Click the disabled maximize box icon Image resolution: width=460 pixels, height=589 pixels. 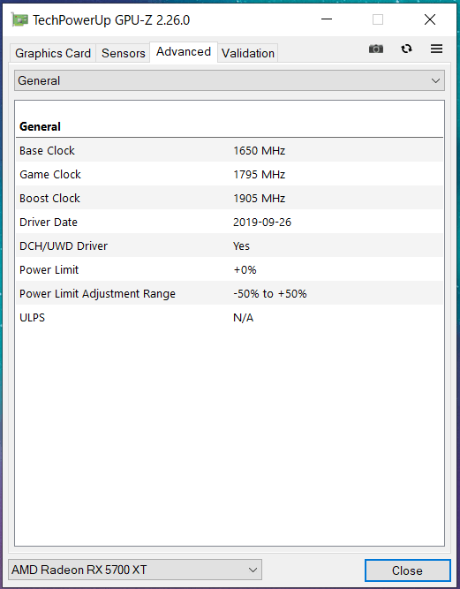point(378,19)
